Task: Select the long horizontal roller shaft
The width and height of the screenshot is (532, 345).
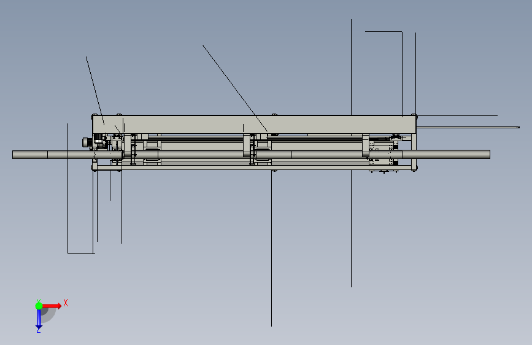Action: click(x=251, y=155)
